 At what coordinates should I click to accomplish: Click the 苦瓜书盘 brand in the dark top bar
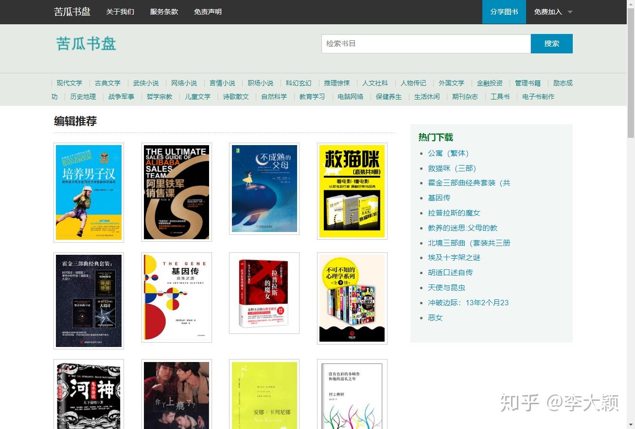pyautogui.click(x=72, y=12)
